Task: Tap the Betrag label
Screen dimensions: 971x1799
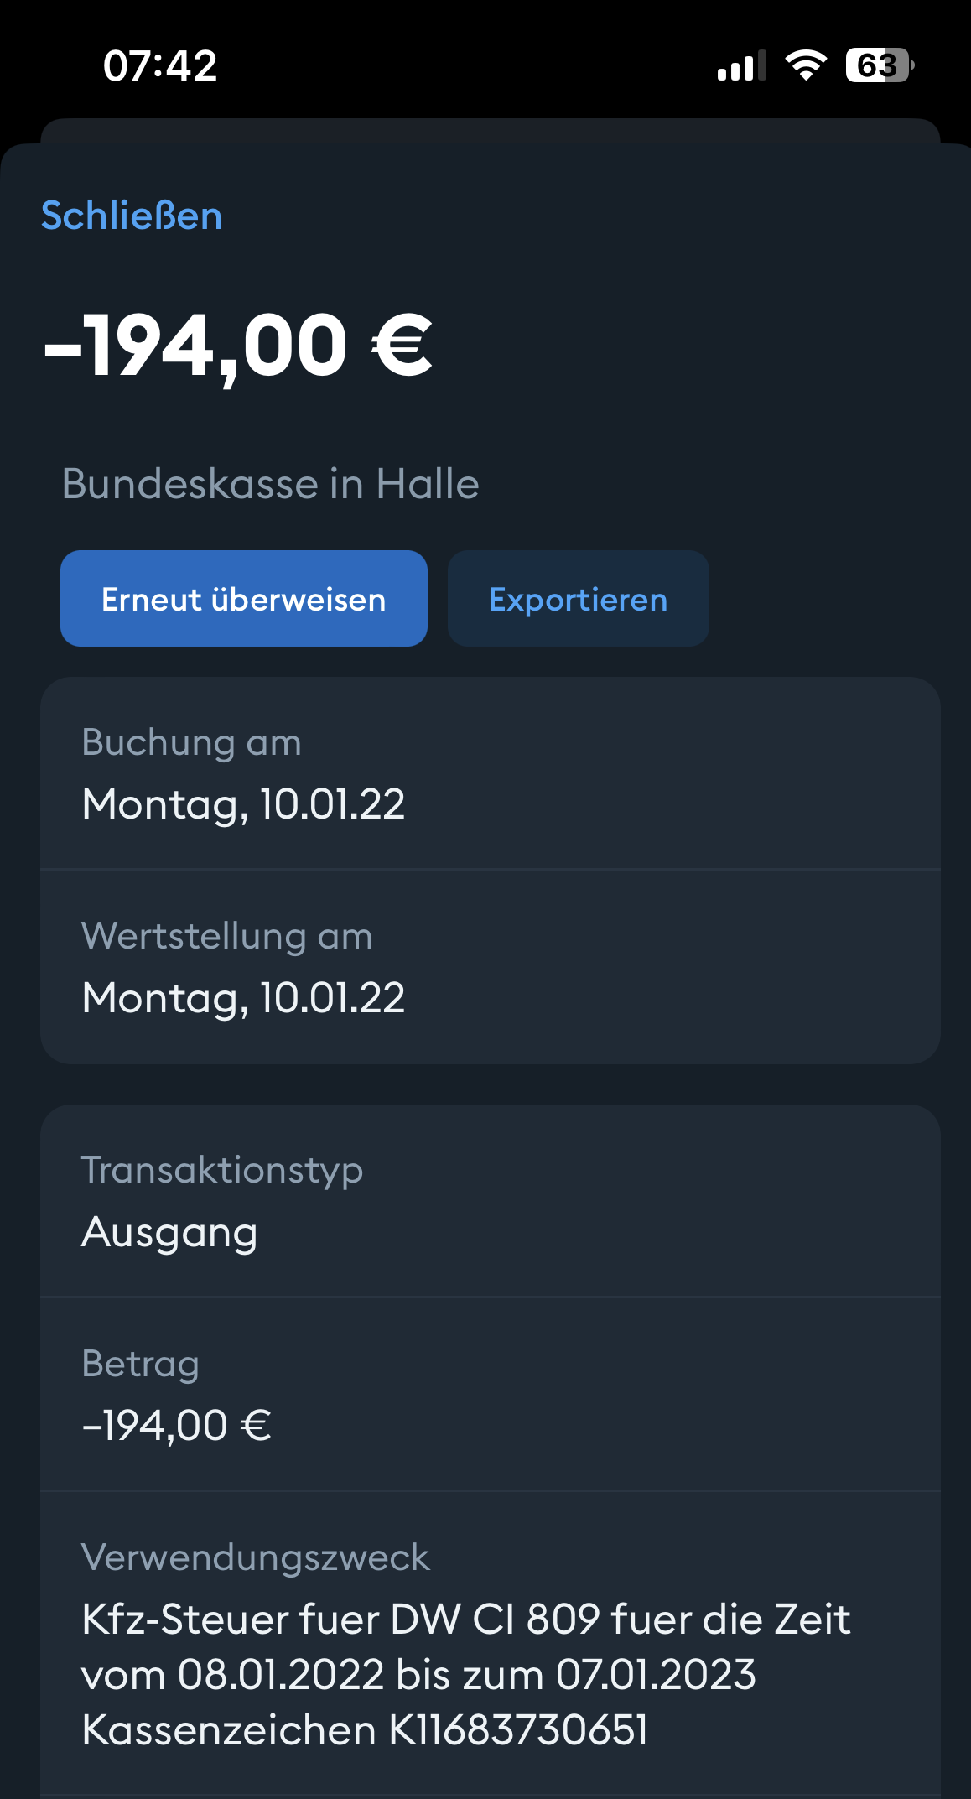Action: (140, 1364)
